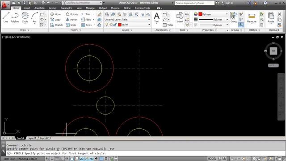Viewport: 286px width, 161px height.
Task: Click the coordinates readout in status bar
Action: click(x=20, y=159)
